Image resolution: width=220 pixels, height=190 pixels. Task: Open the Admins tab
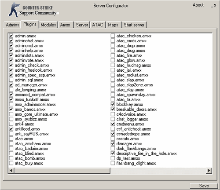coord(12,25)
